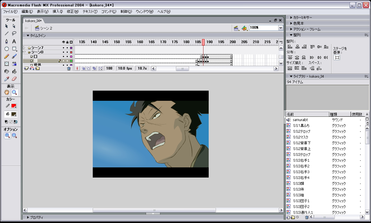
Task: Choose the Lasso tool
Action: click(14, 33)
